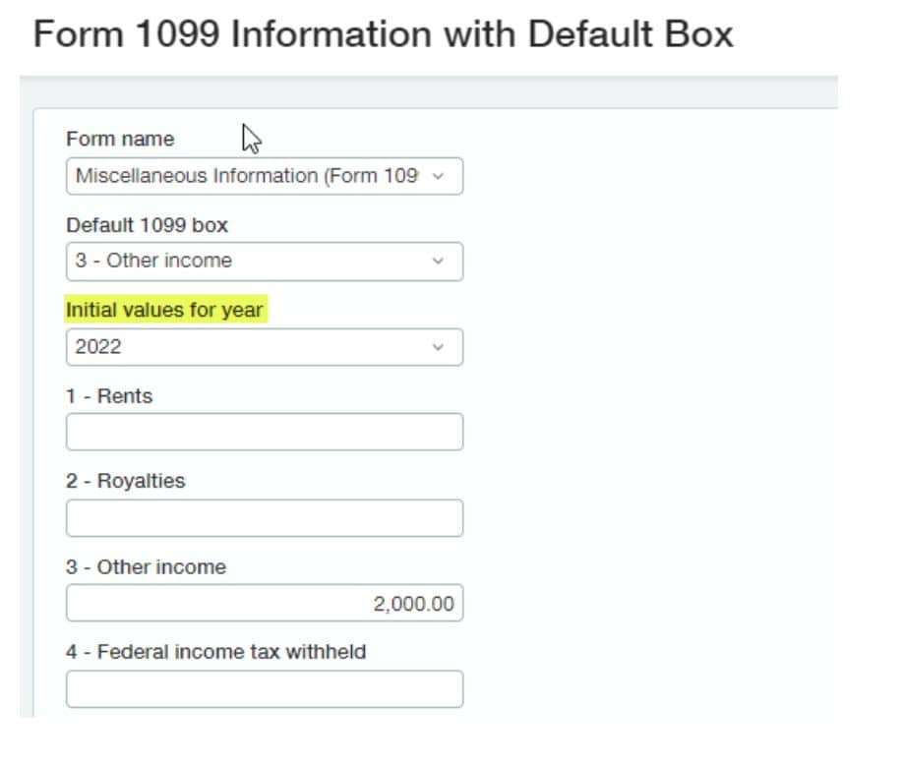The width and height of the screenshot is (902, 766).
Task: Click inside the 1 - Rents input field
Action: 264,431
